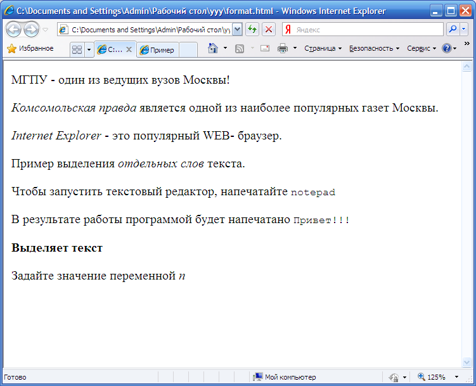The width and height of the screenshot is (476, 386).
Task: Show more toolbar commands chevron
Action: pos(467,44)
